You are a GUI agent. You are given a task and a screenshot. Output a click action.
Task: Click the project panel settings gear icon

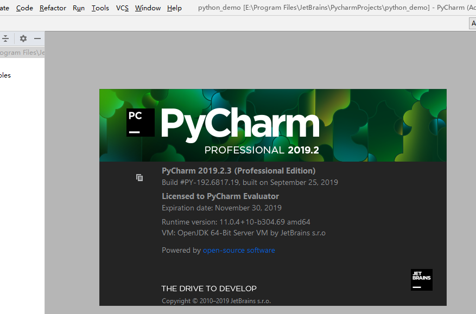click(x=23, y=39)
